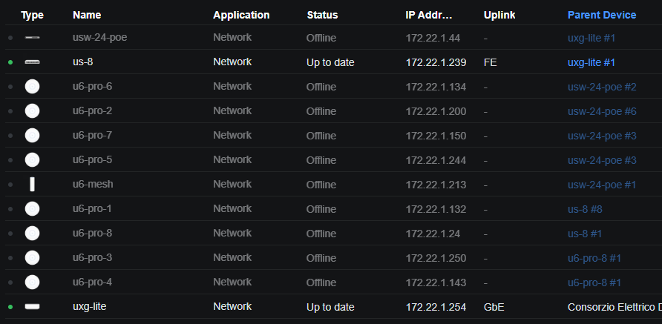
Task: Click the Uplink column header
Action: tap(499, 15)
